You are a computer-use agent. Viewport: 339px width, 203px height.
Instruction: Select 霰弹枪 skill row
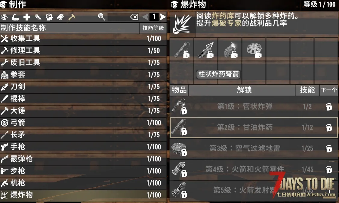[83, 159]
